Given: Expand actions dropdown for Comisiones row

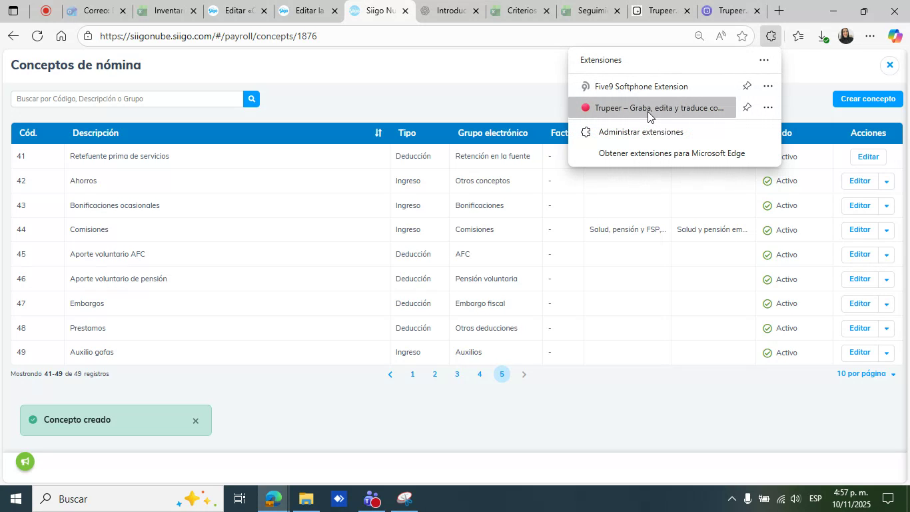Looking at the screenshot, I should (886, 231).
